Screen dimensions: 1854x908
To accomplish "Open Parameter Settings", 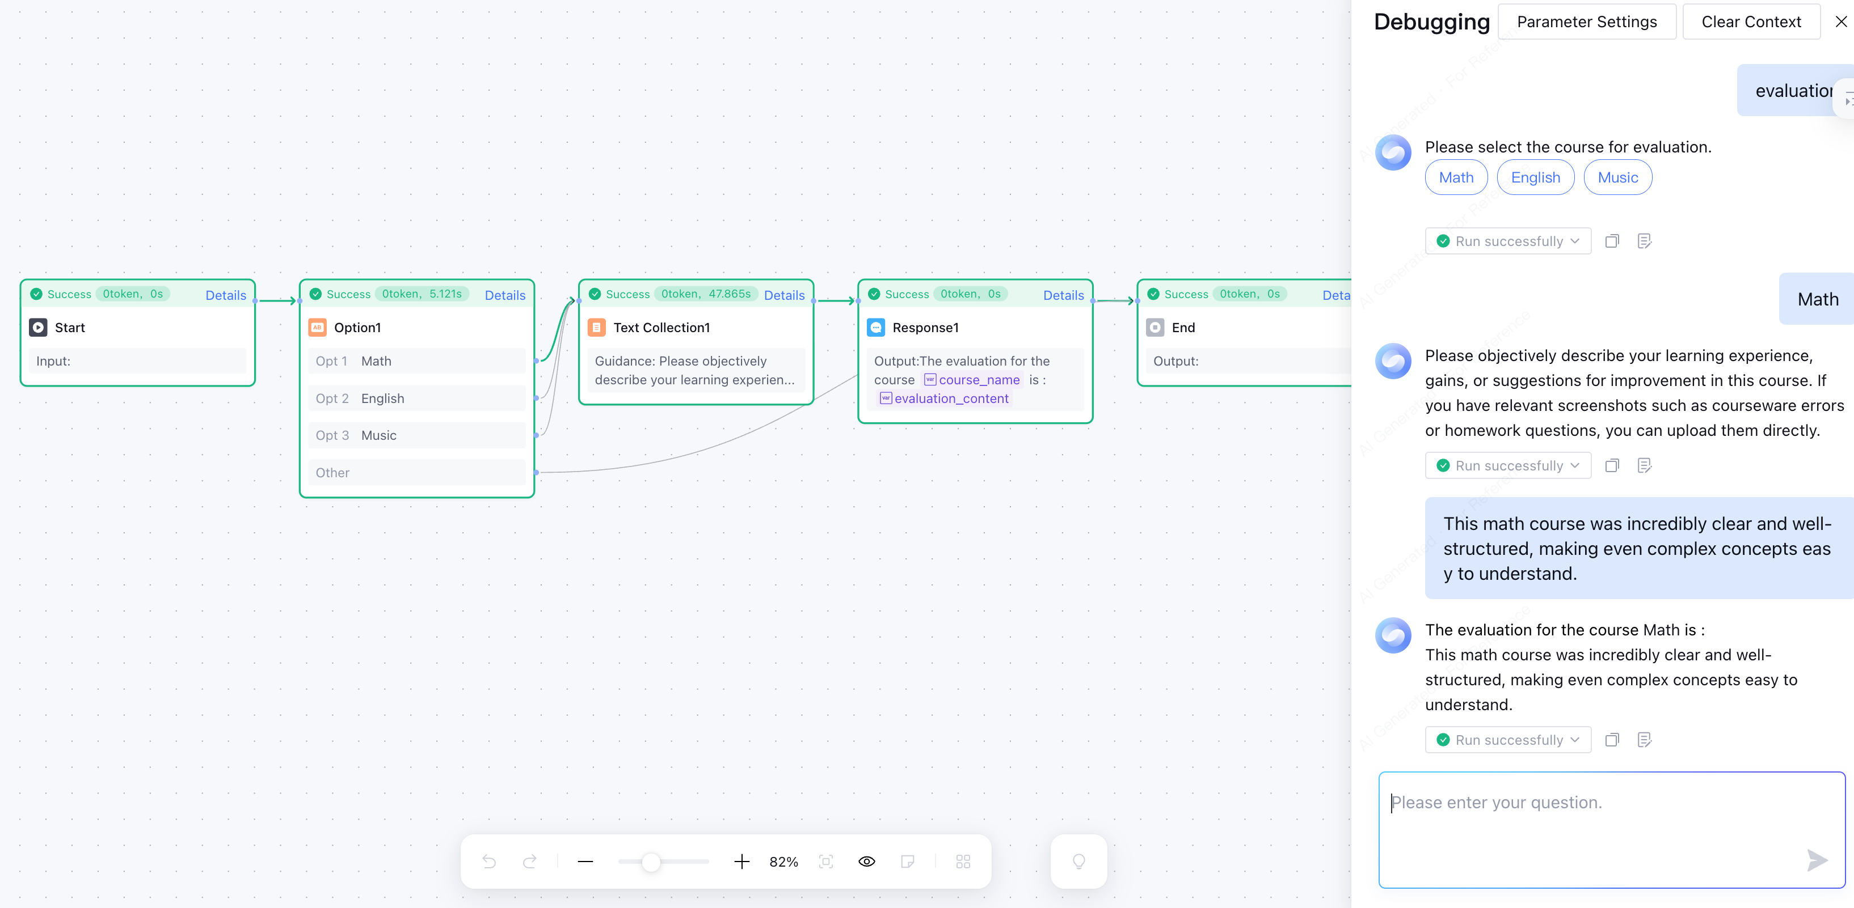I will [1586, 22].
